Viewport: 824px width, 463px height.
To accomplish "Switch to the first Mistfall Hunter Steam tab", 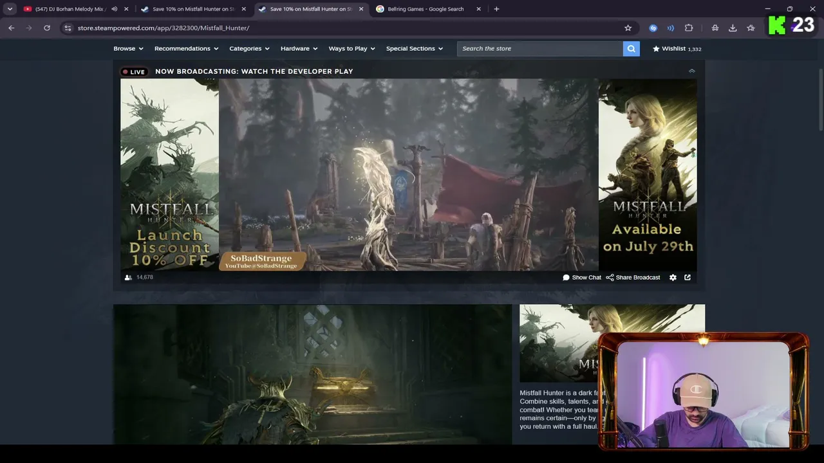I will 193,9.
